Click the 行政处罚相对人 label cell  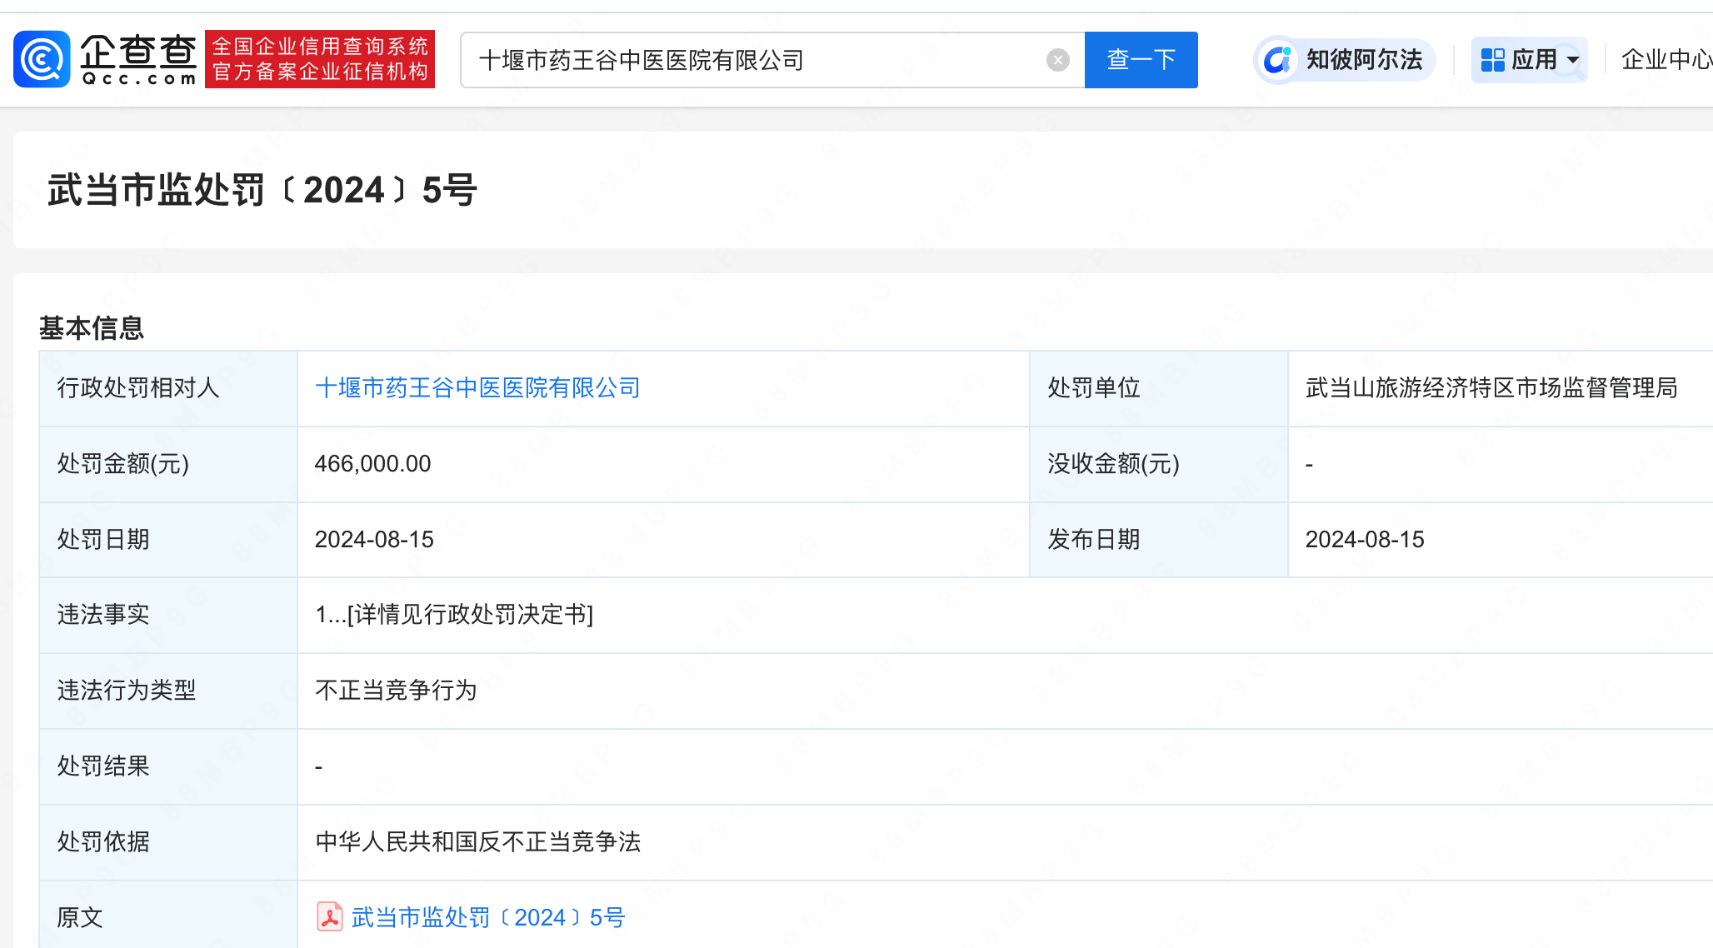[168, 388]
